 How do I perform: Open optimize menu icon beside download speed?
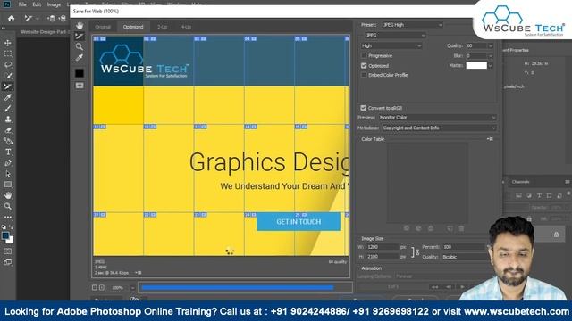(x=138, y=273)
